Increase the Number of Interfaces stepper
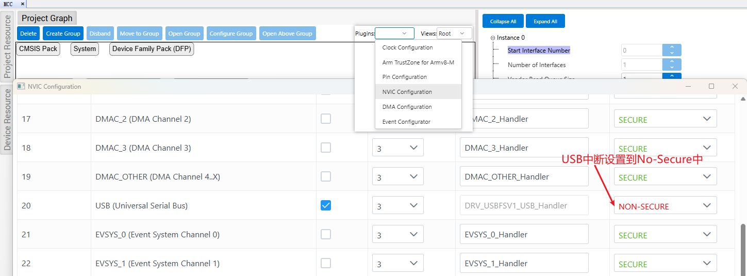The width and height of the screenshot is (747, 276). coord(672,62)
